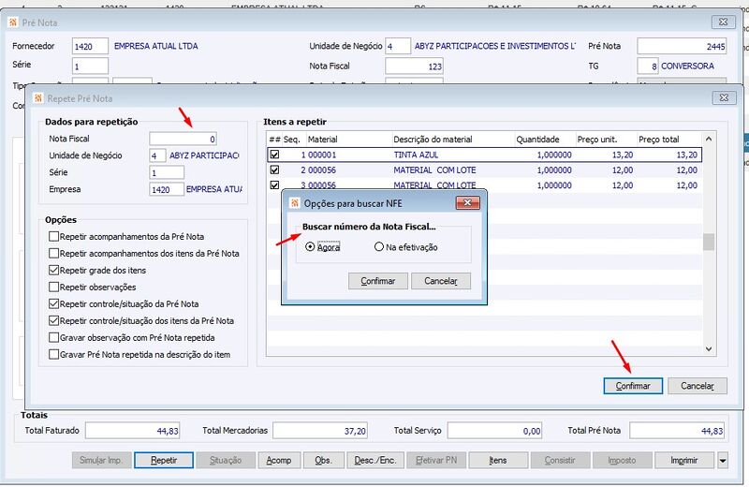Click the Efetivar PN button
749x487 pixels.
[436, 460]
